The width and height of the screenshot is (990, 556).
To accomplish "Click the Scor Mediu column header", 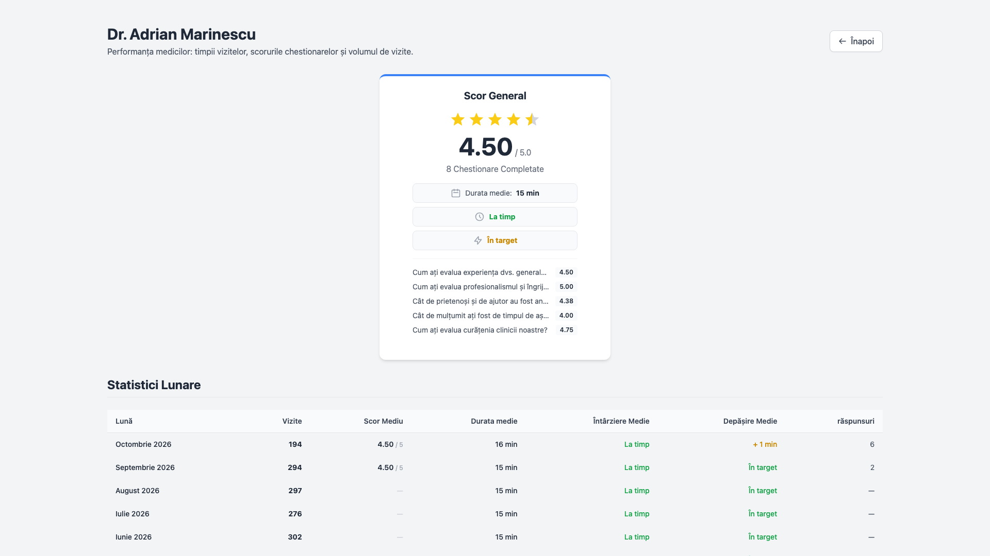I will [383, 421].
